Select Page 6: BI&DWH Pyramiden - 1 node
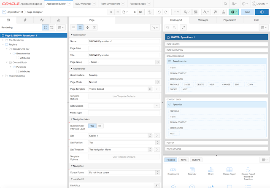 point(34,35)
